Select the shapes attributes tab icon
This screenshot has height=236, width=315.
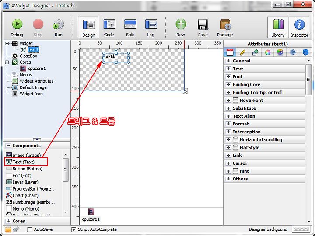255,52
